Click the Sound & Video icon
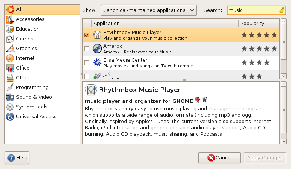291x169 pixels. [x=10, y=97]
